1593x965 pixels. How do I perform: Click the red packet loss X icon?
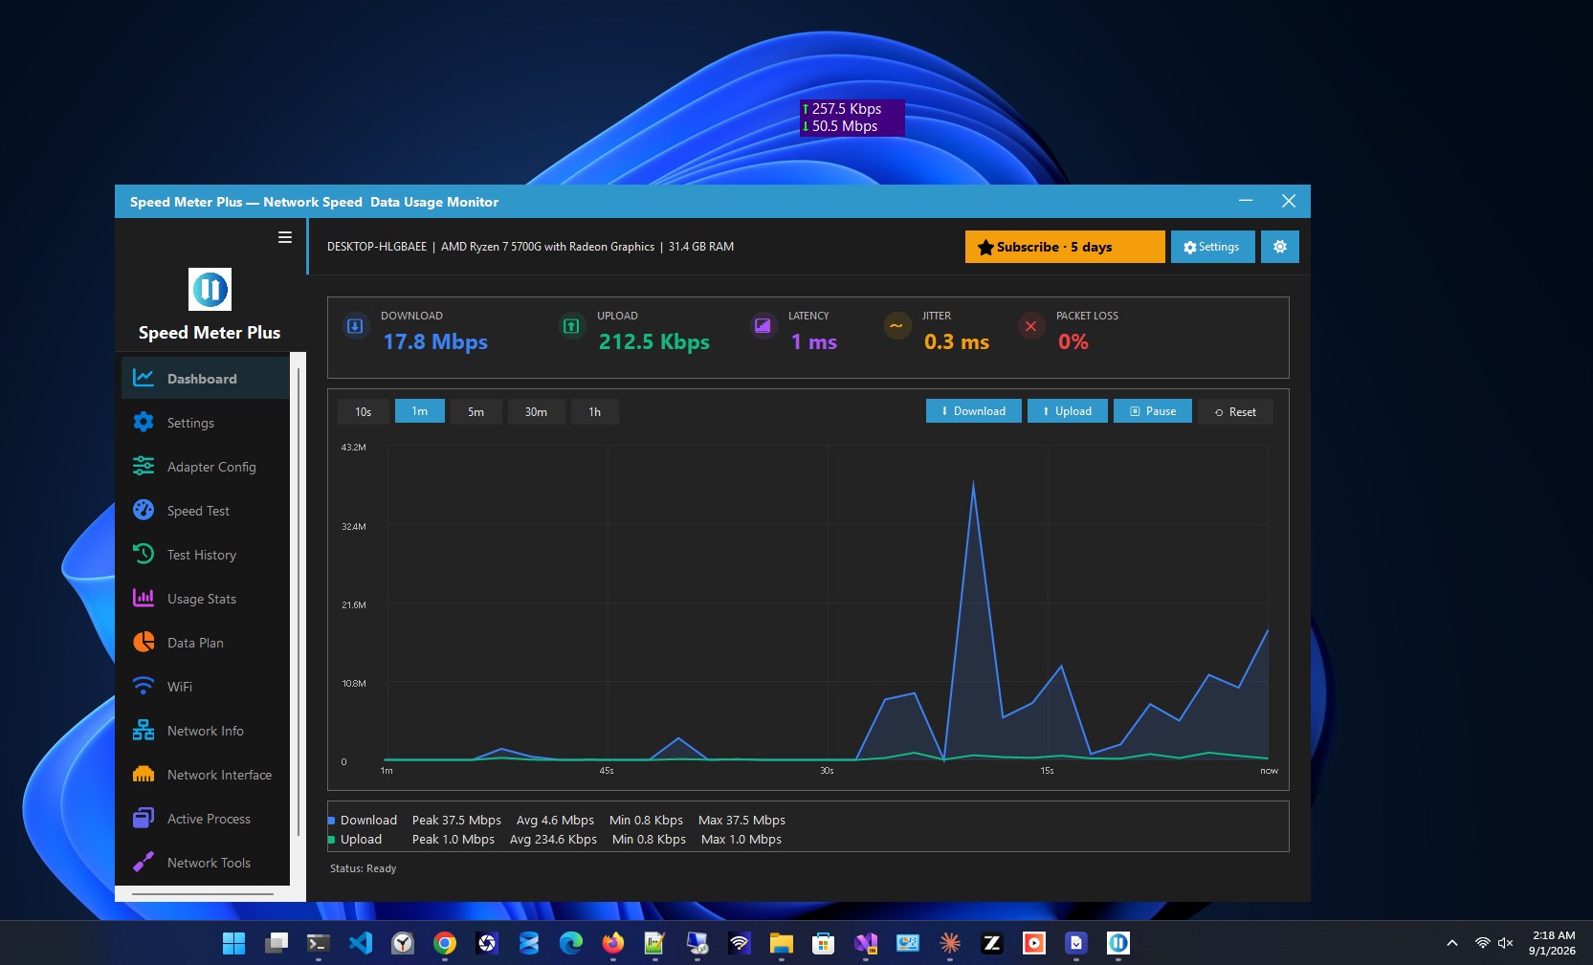[1030, 326]
